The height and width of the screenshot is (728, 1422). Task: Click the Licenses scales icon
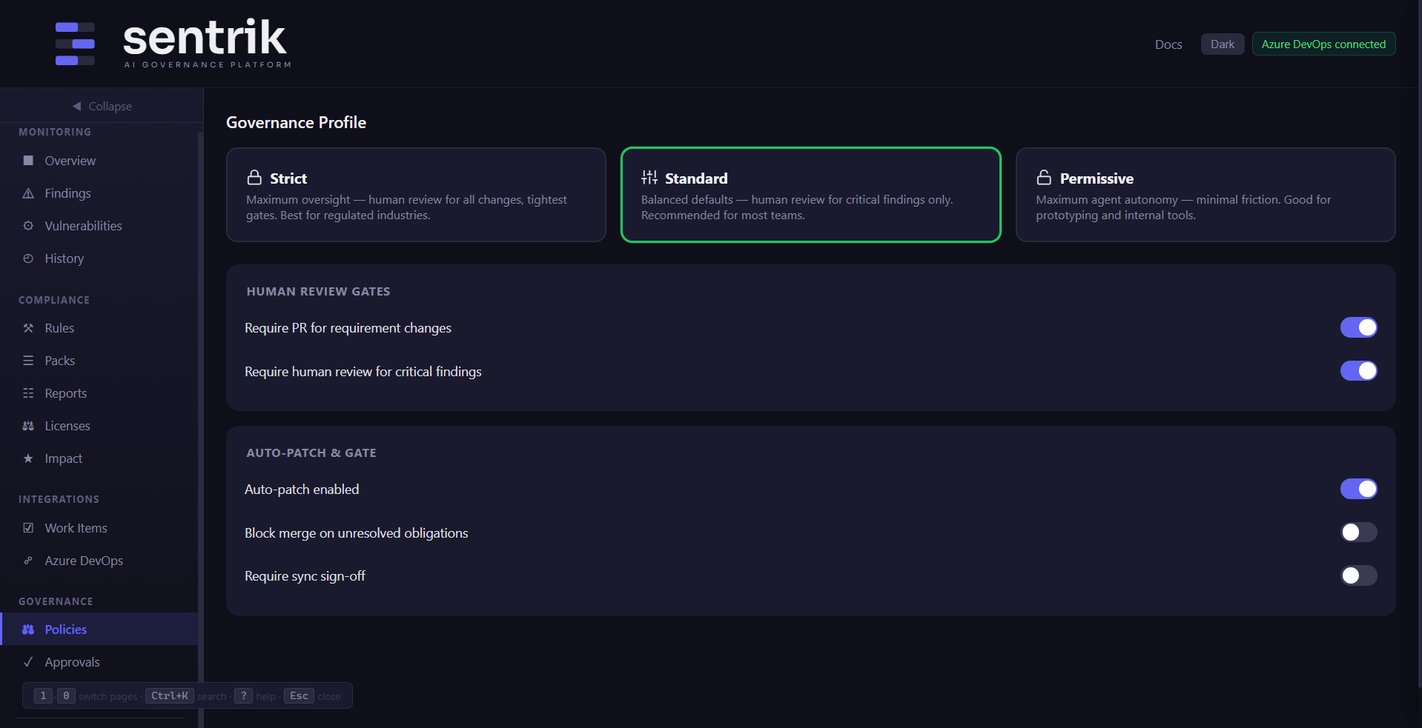pyautogui.click(x=28, y=426)
